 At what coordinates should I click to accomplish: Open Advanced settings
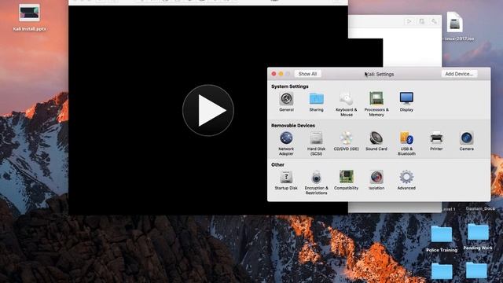406,180
